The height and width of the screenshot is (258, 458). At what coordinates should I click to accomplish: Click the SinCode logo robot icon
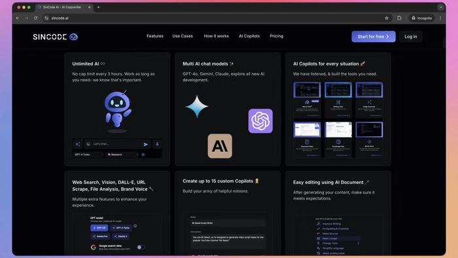coord(73,37)
